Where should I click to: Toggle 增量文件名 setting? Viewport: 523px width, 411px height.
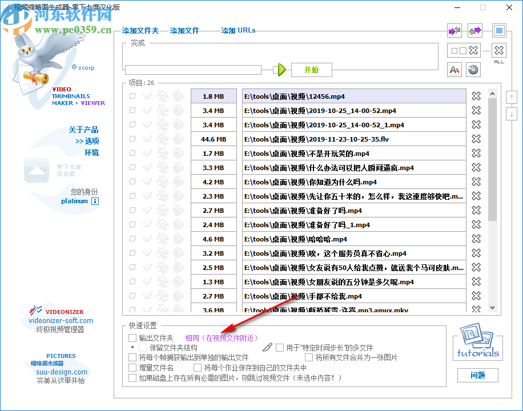(x=132, y=367)
